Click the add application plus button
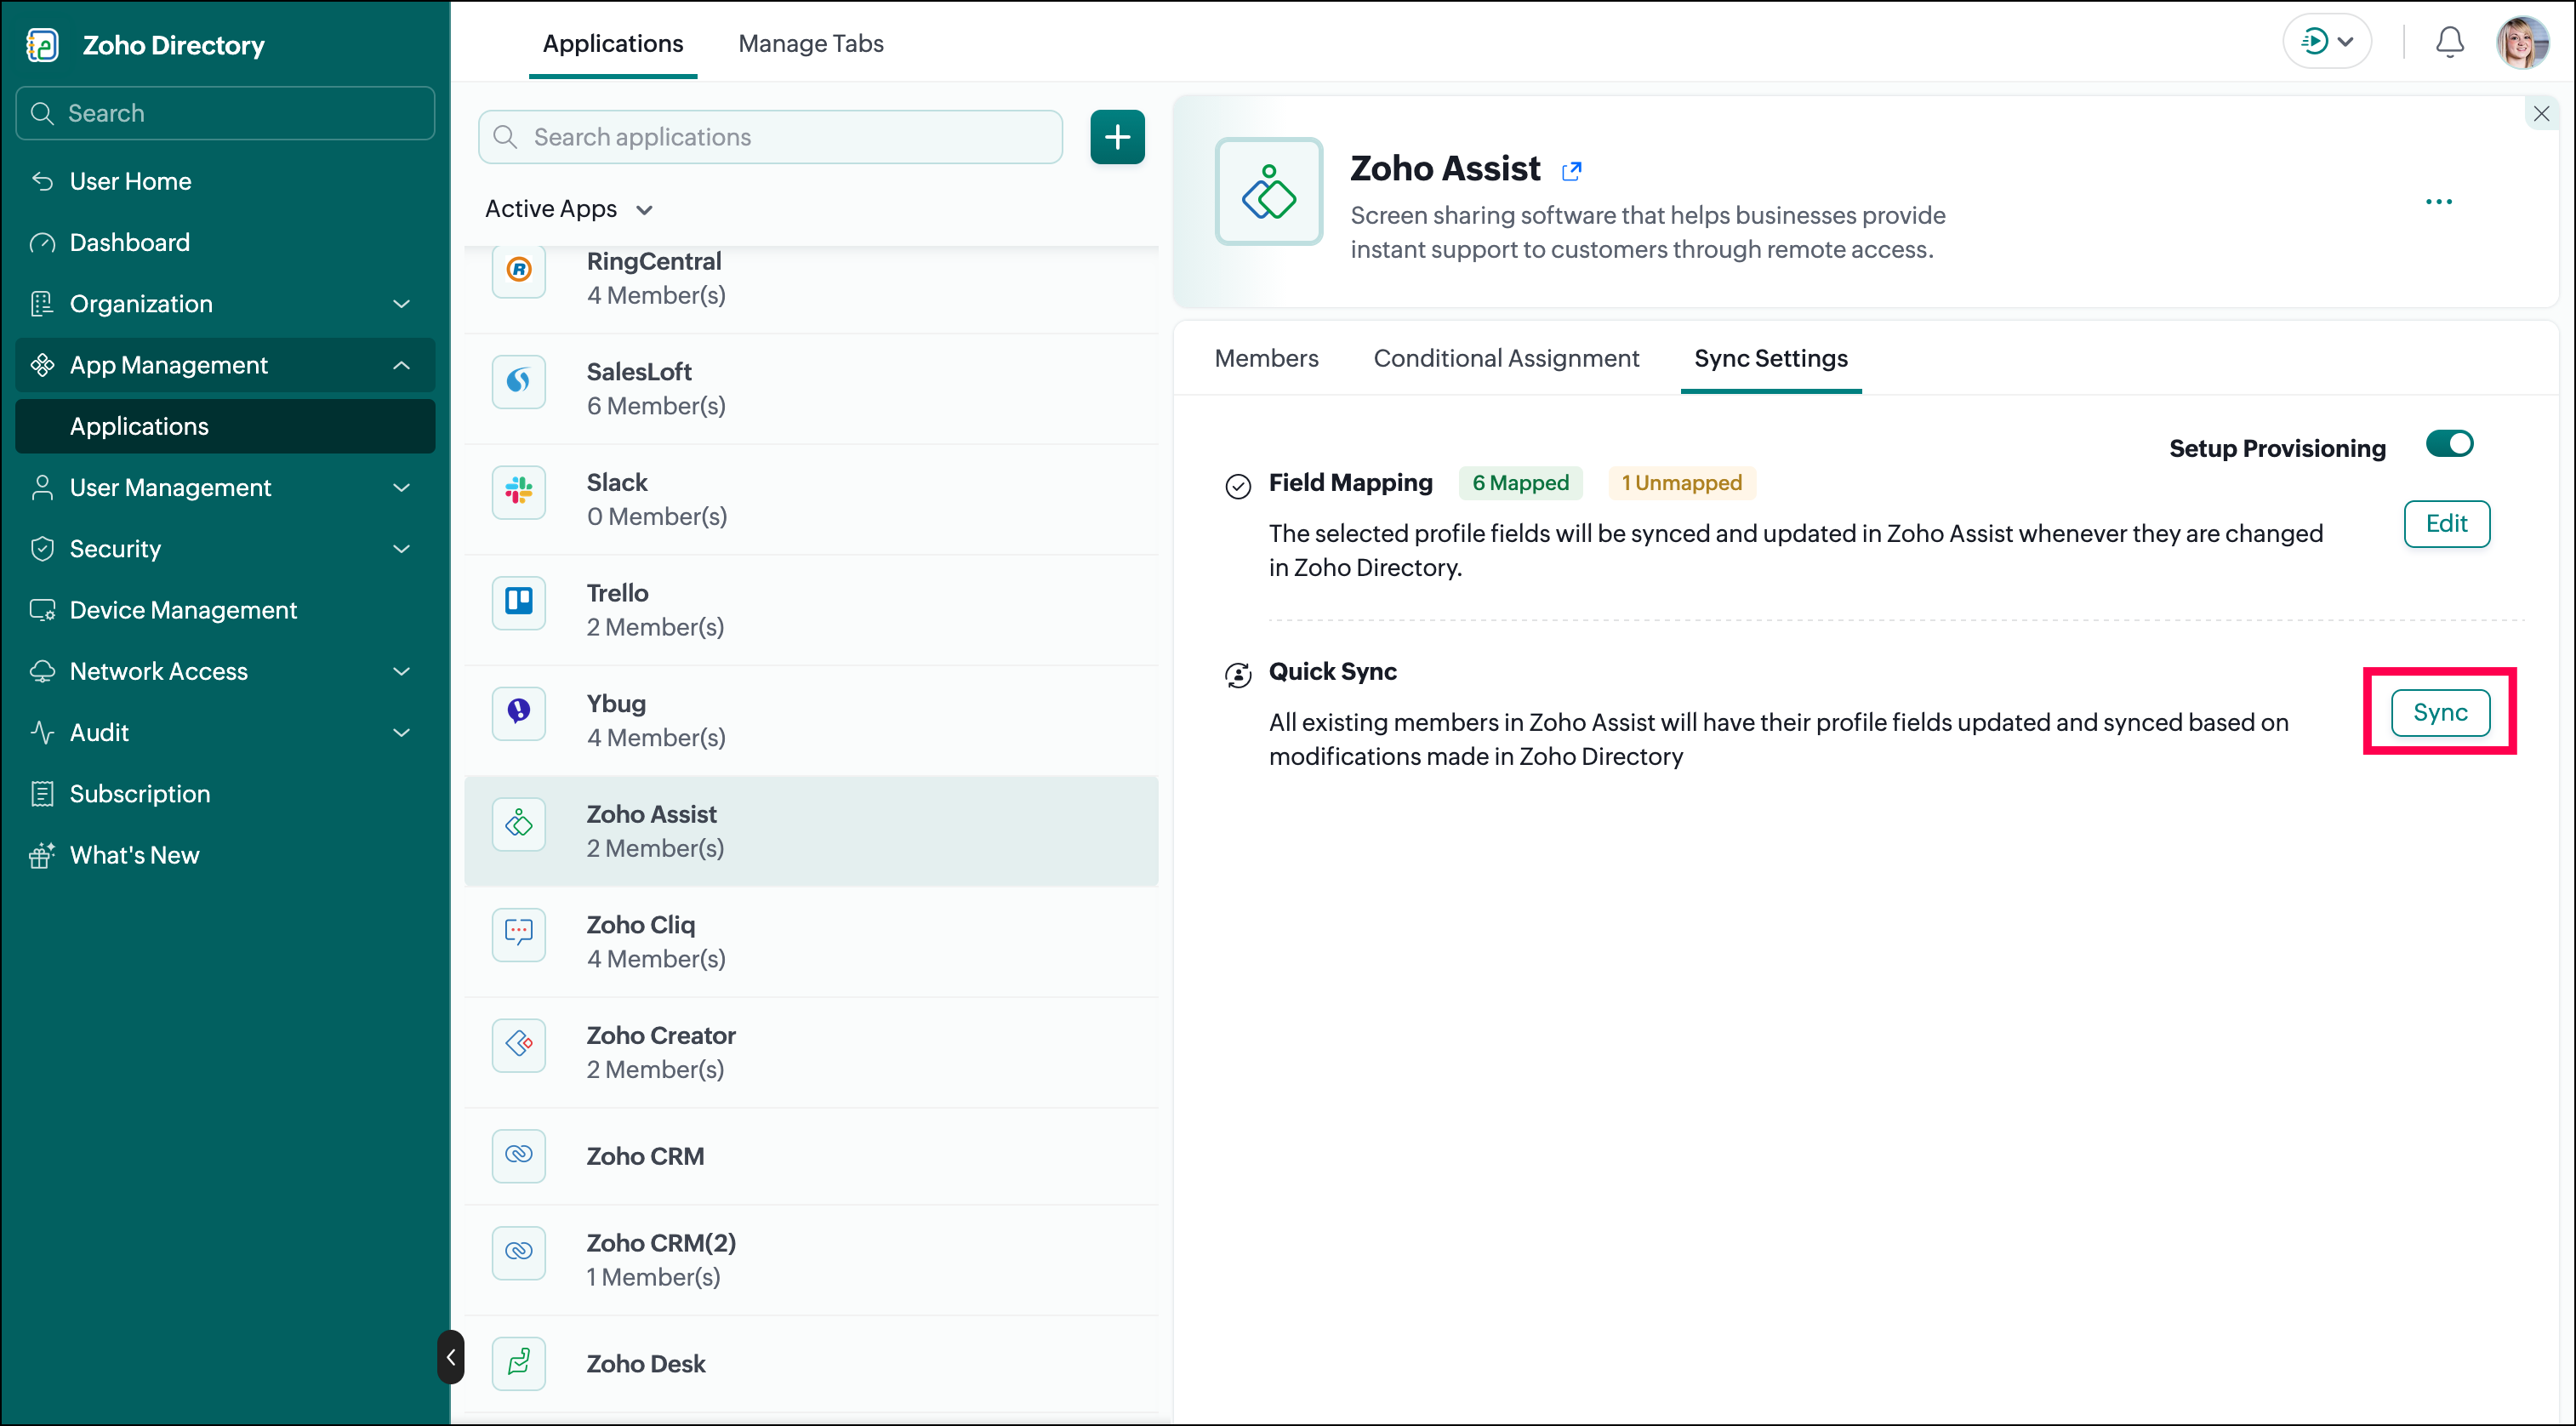This screenshot has height=1426, width=2576. [x=1117, y=137]
